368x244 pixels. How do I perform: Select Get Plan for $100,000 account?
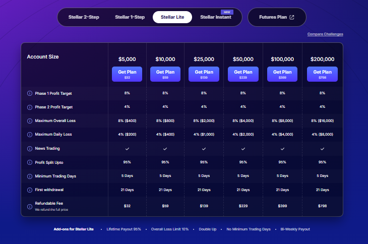[282, 74]
